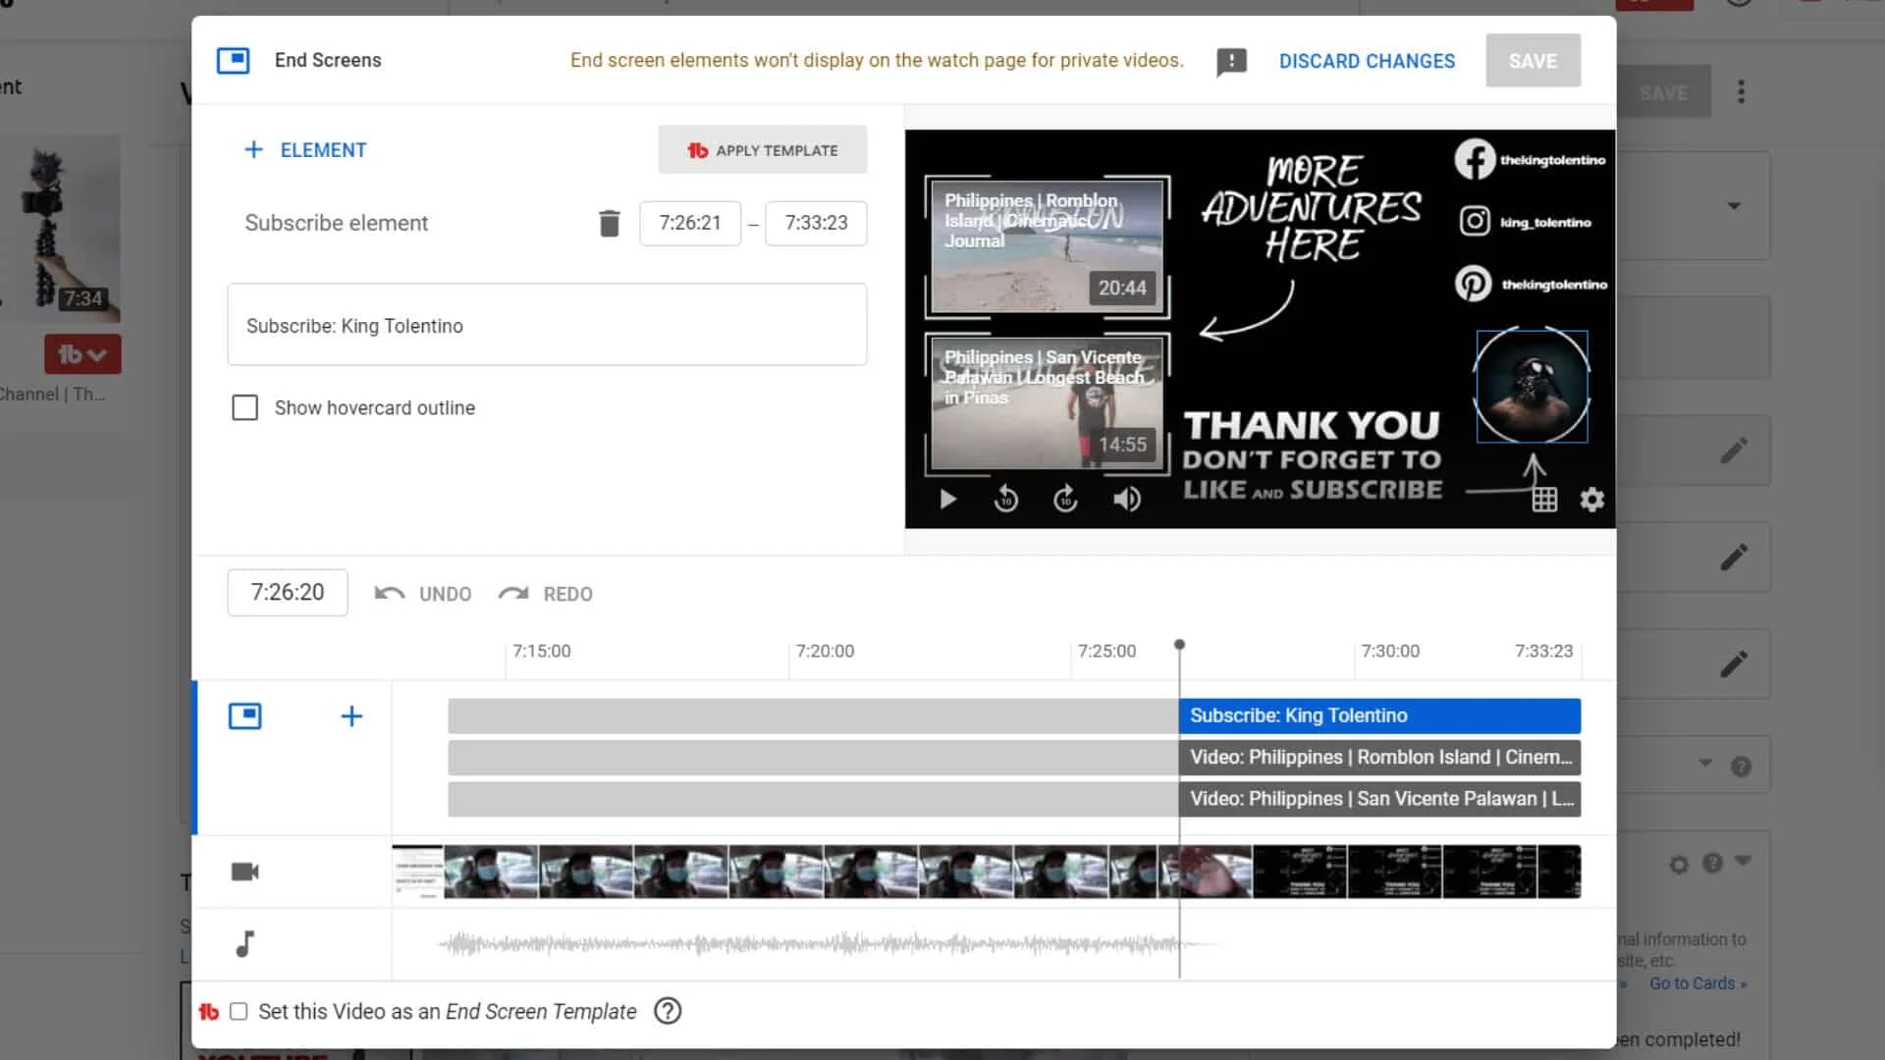Image resolution: width=1885 pixels, height=1060 pixels.
Task: Select the Romblon Island video timeline bar
Action: (1378, 758)
